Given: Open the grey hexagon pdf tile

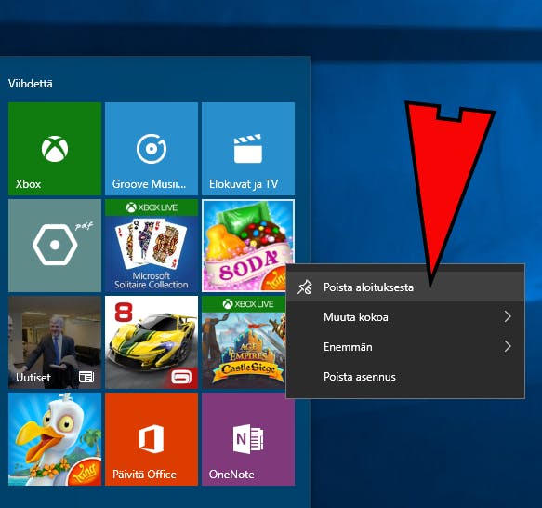Looking at the screenshot, I should tap(55, 246).
